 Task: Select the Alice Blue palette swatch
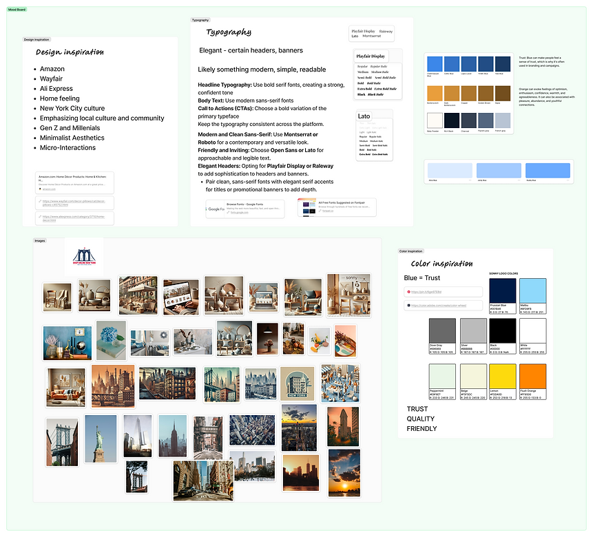pyautogui.click(x=450, y=170)
